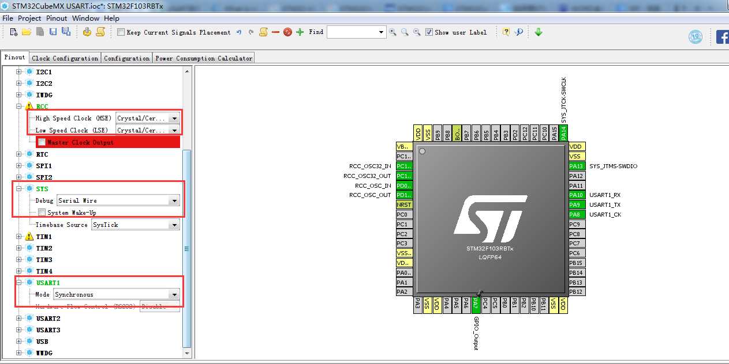
Task: Toggle Keep Current Signals Placement checkbox
Action: click(x=121, y=32)
